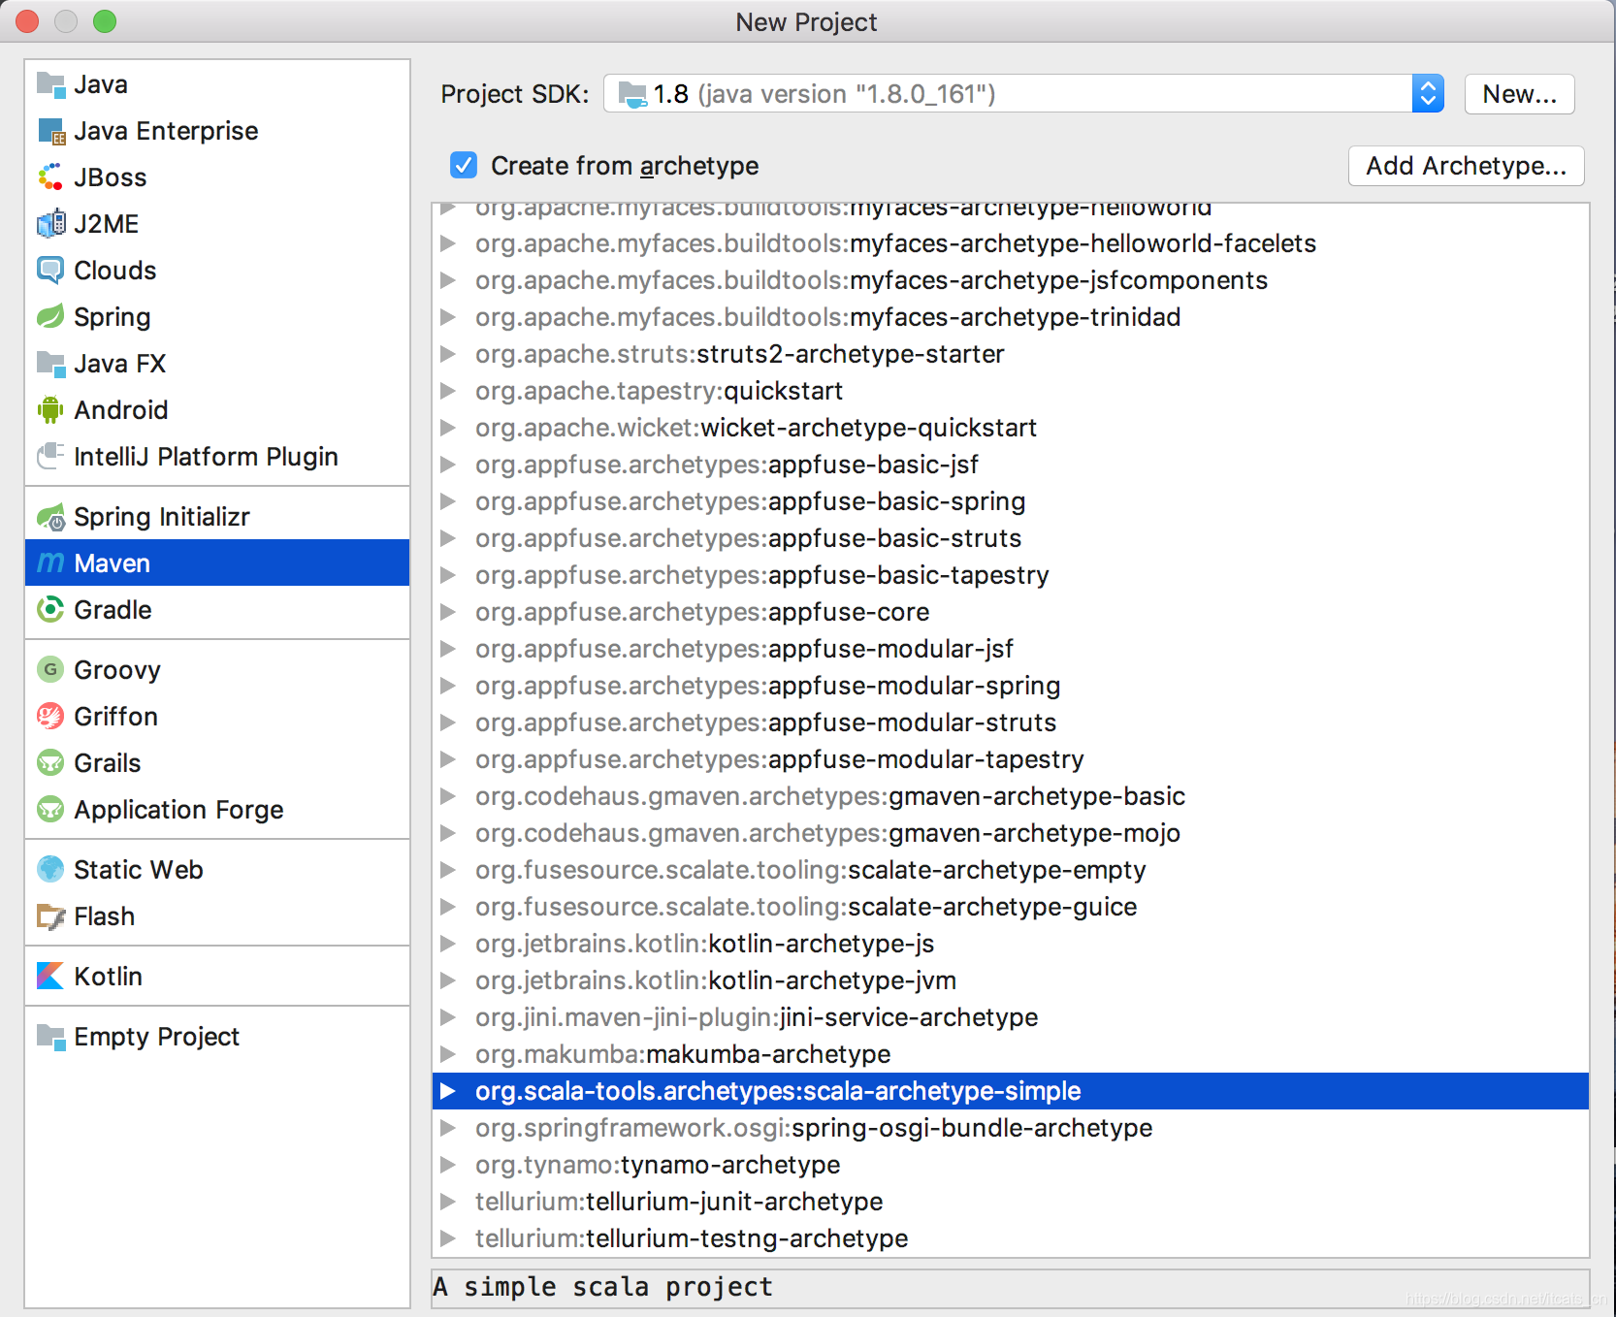Click the Maven 'm' icon
This screenshot has width=1616, height=1317.
pos(50,563)
